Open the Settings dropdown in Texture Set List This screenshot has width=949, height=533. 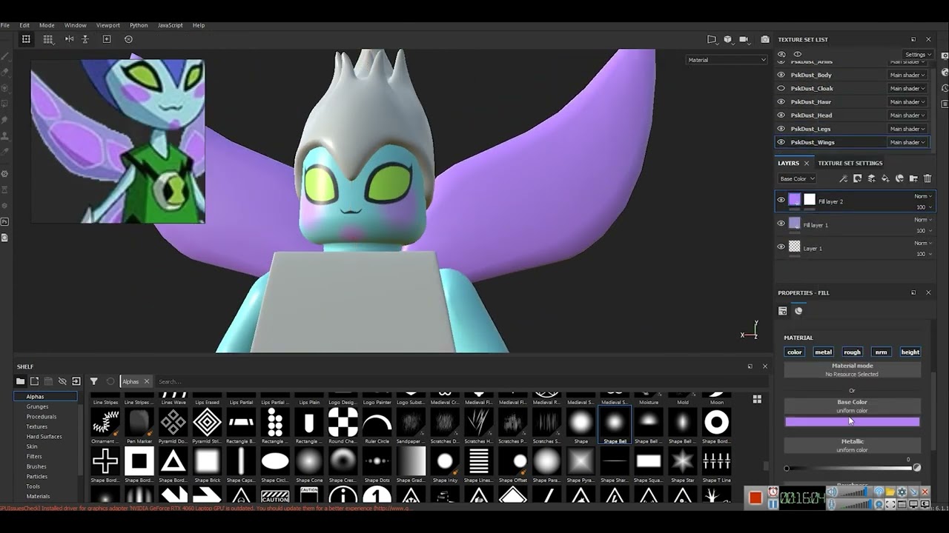pyautogui.click(x=918, y=54)
